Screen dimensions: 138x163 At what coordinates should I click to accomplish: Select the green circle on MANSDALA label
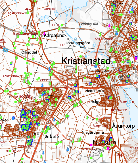pos(10,151)
